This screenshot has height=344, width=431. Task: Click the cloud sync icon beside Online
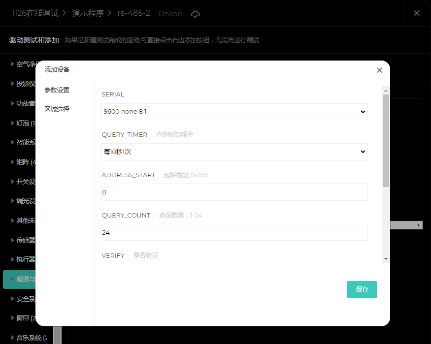point(196,14)
